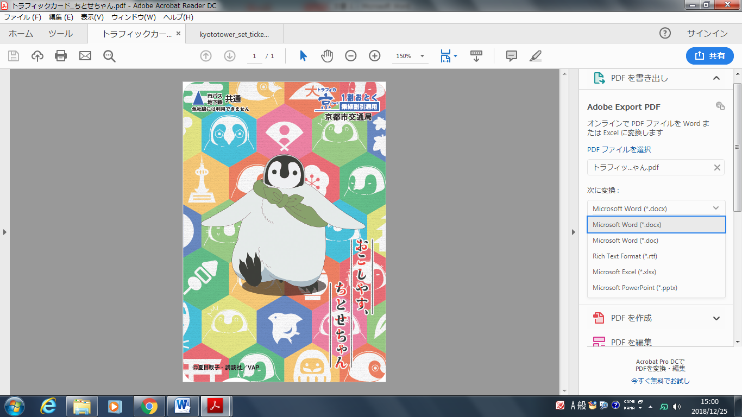Activate the selection arrow tool
The image size is (742, 417).
pyautogui.click(x=303, y=56)
